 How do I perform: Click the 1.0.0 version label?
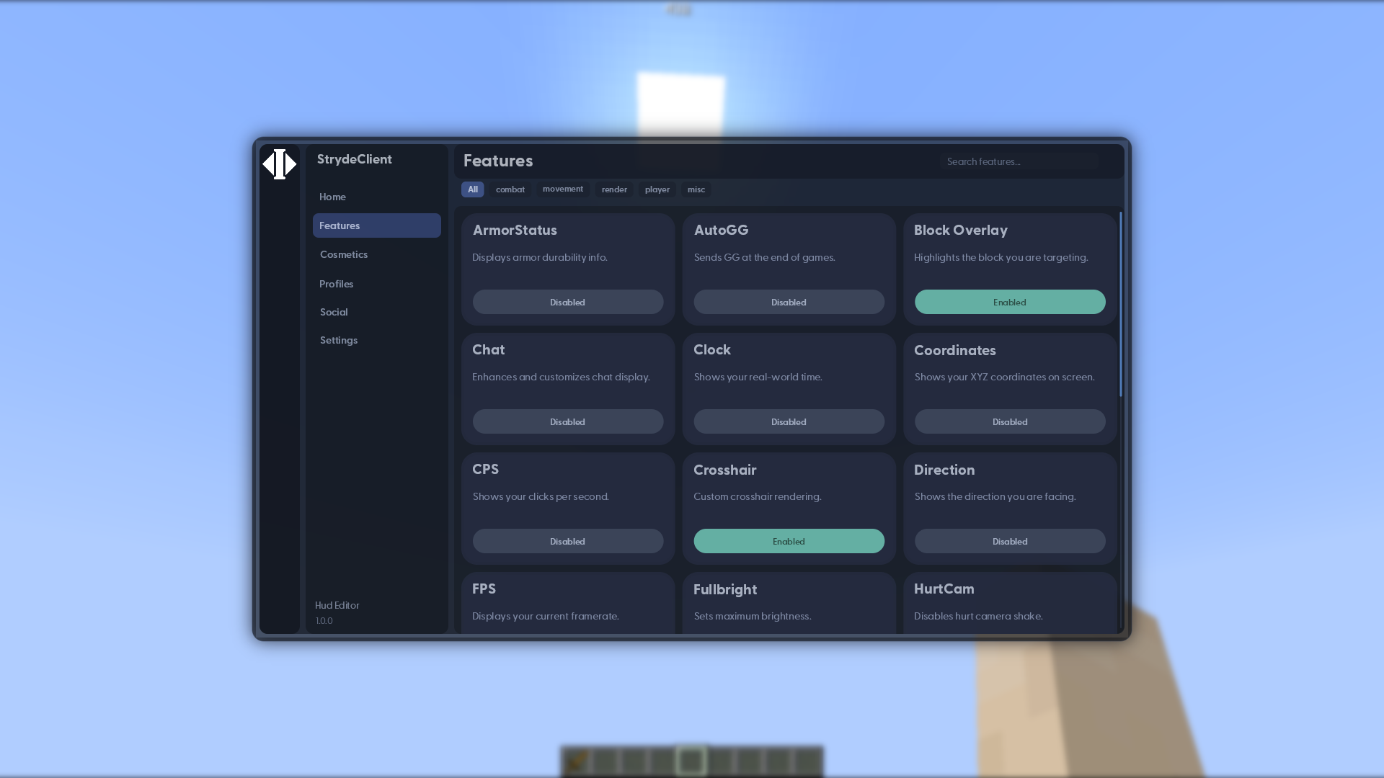(324, 621)
